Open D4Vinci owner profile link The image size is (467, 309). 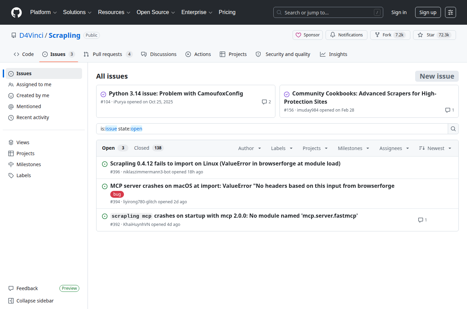tap(31, 35)
